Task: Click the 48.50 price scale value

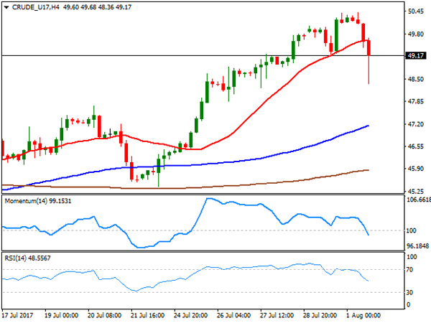Action: coord(416,79)
